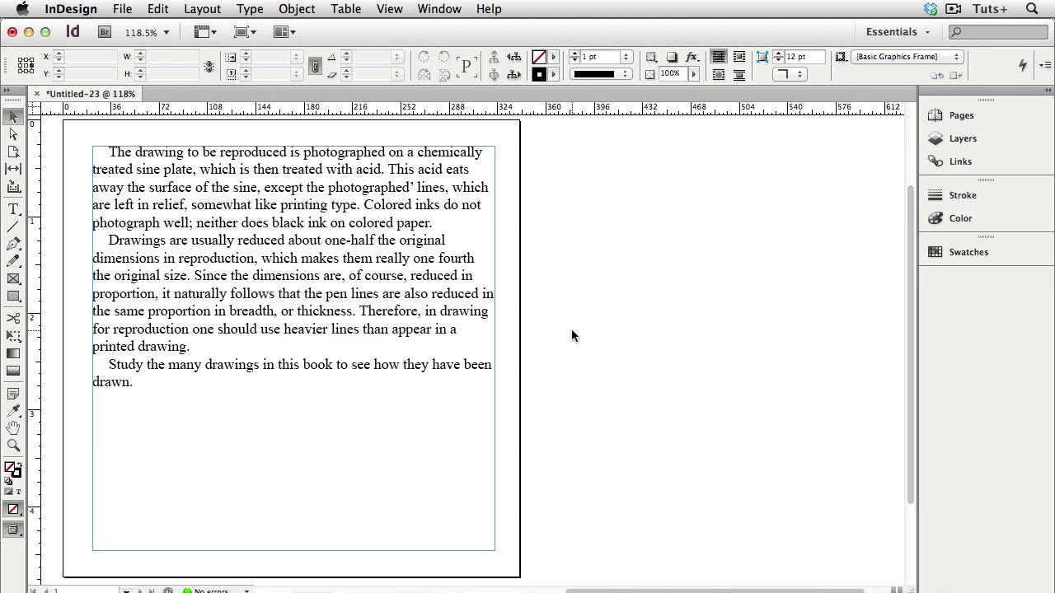Open the Essentials workspace switcher
Image resolution: width=1055 pixels, height=593 pixels.
point(898,32)
